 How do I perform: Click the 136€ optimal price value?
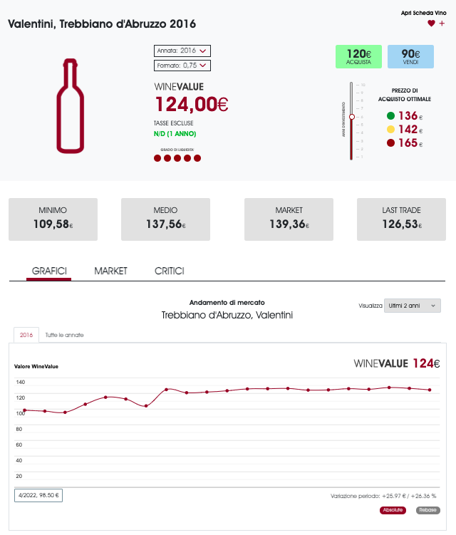click(410, 115)
